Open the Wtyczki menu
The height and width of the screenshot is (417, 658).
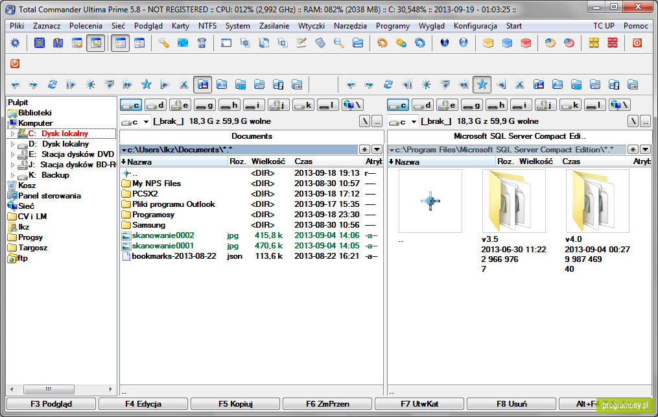click(x=311, y=25)
